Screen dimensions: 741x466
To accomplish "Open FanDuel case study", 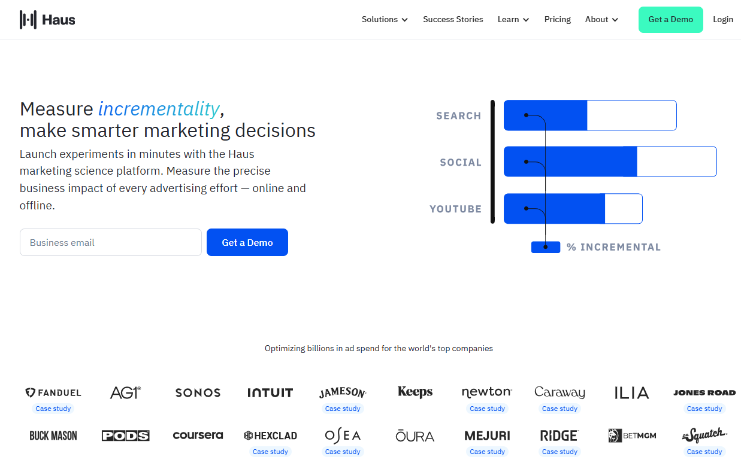I will tap(53, 409).
